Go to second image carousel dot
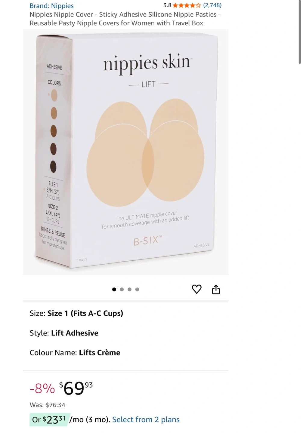The height and width of the screenshot is (433, 303). (x=122, y=290)
